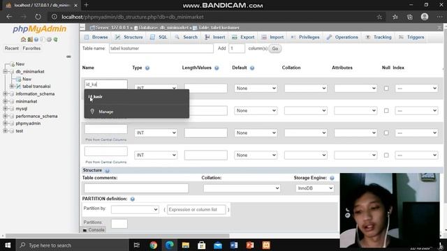The image size is (447, 251).
Task: Tick the Null checkbox in the fourth column row
Action: [x=386, y=155]
